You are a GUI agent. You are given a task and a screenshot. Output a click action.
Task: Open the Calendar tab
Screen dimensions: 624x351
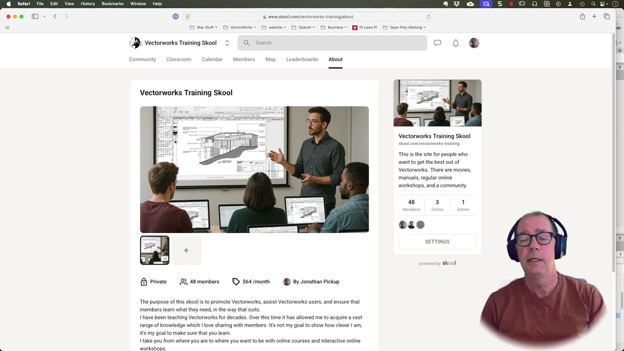212,59
